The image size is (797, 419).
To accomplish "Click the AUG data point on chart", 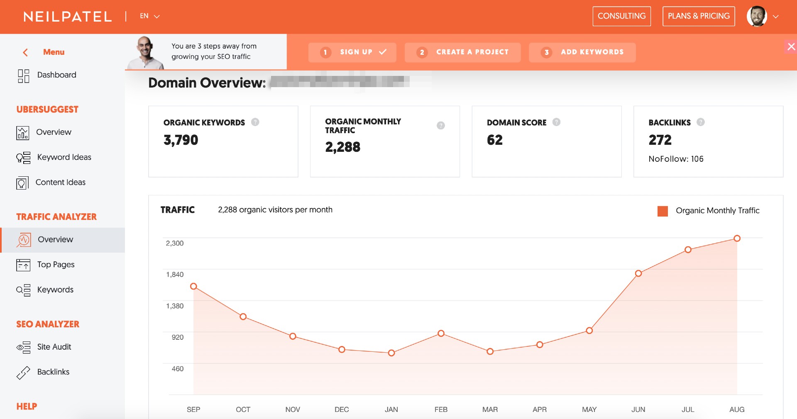I will (737, 238).
